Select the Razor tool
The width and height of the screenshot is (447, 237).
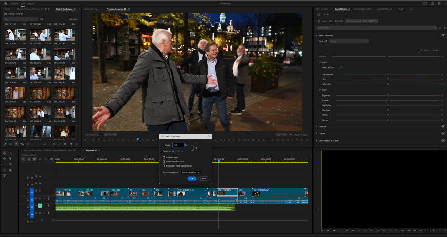tap(10, 159)
